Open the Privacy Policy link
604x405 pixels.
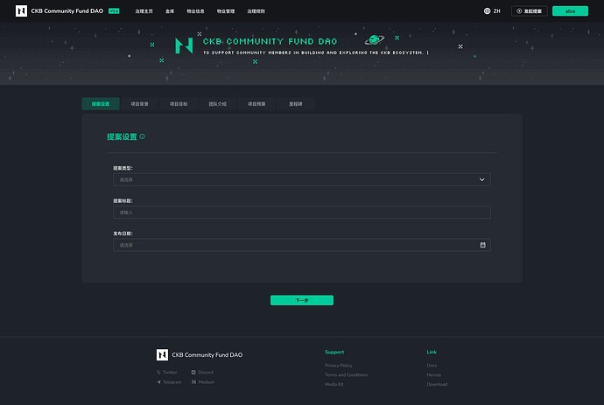click(338, 365)
